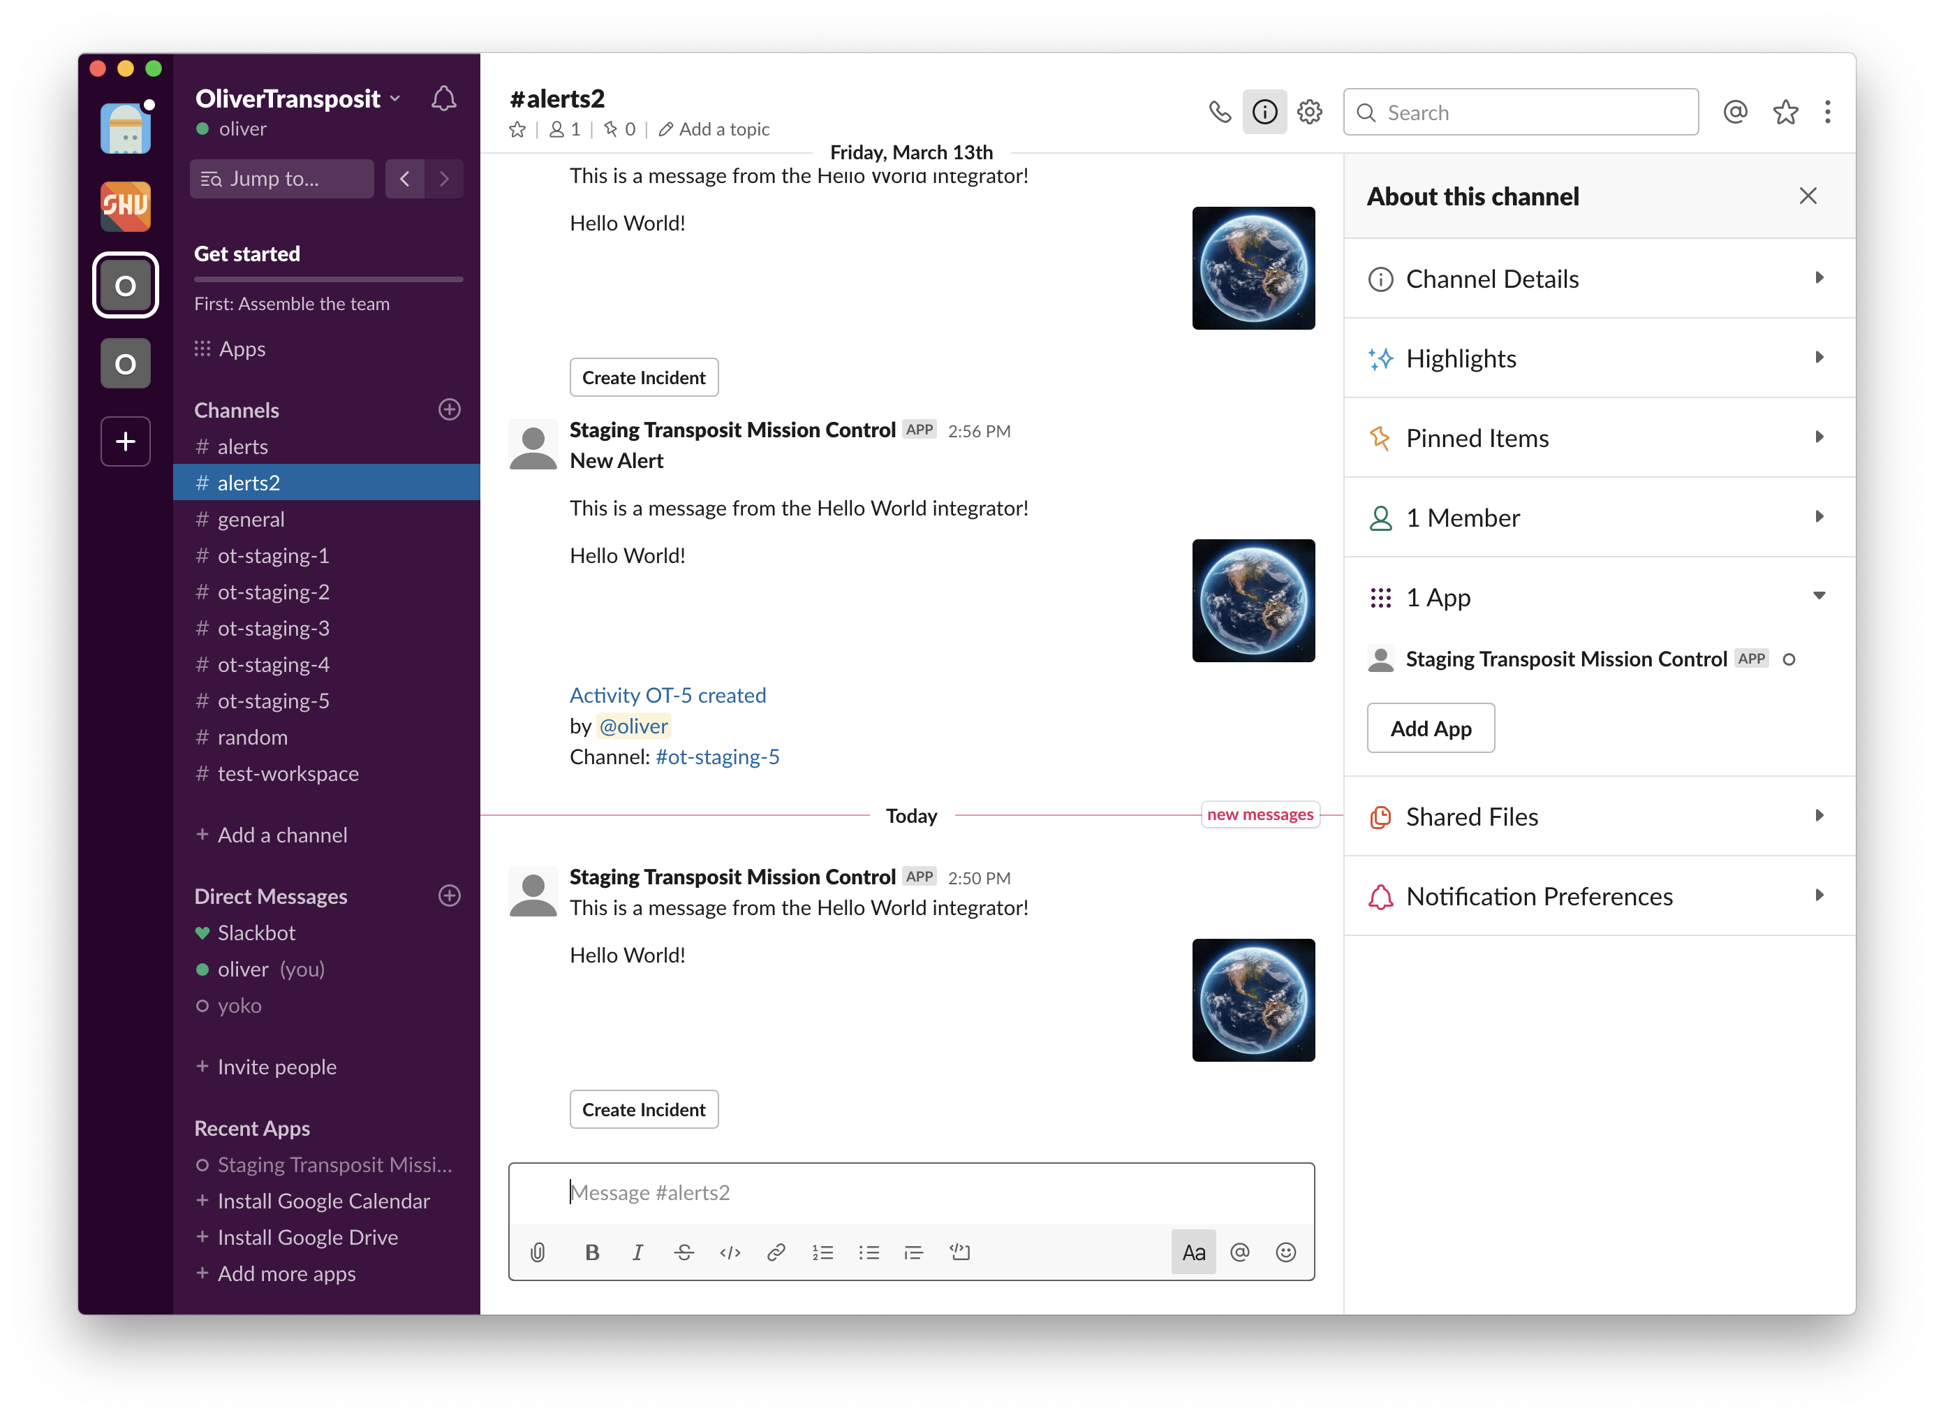Screen dimensions: 1934x1418
Task: Switch to the #general channel
Action: (251, 519)
